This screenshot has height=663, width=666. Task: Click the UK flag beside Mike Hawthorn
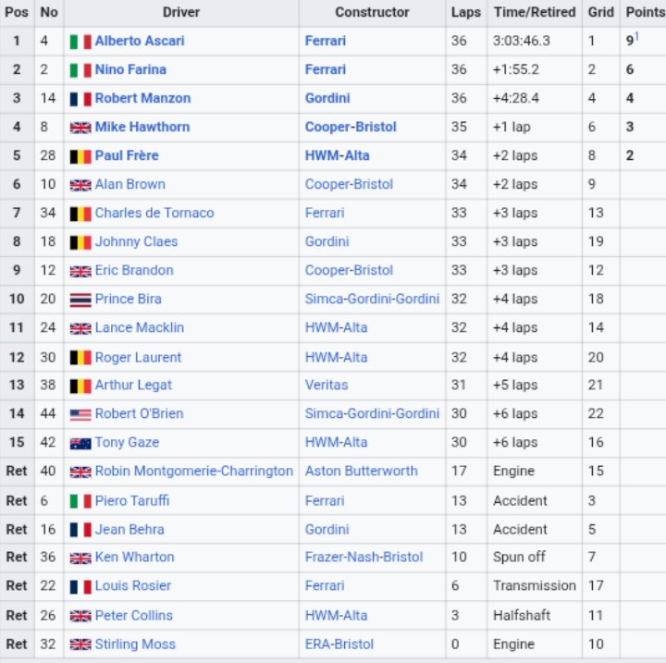click(80, 128)
